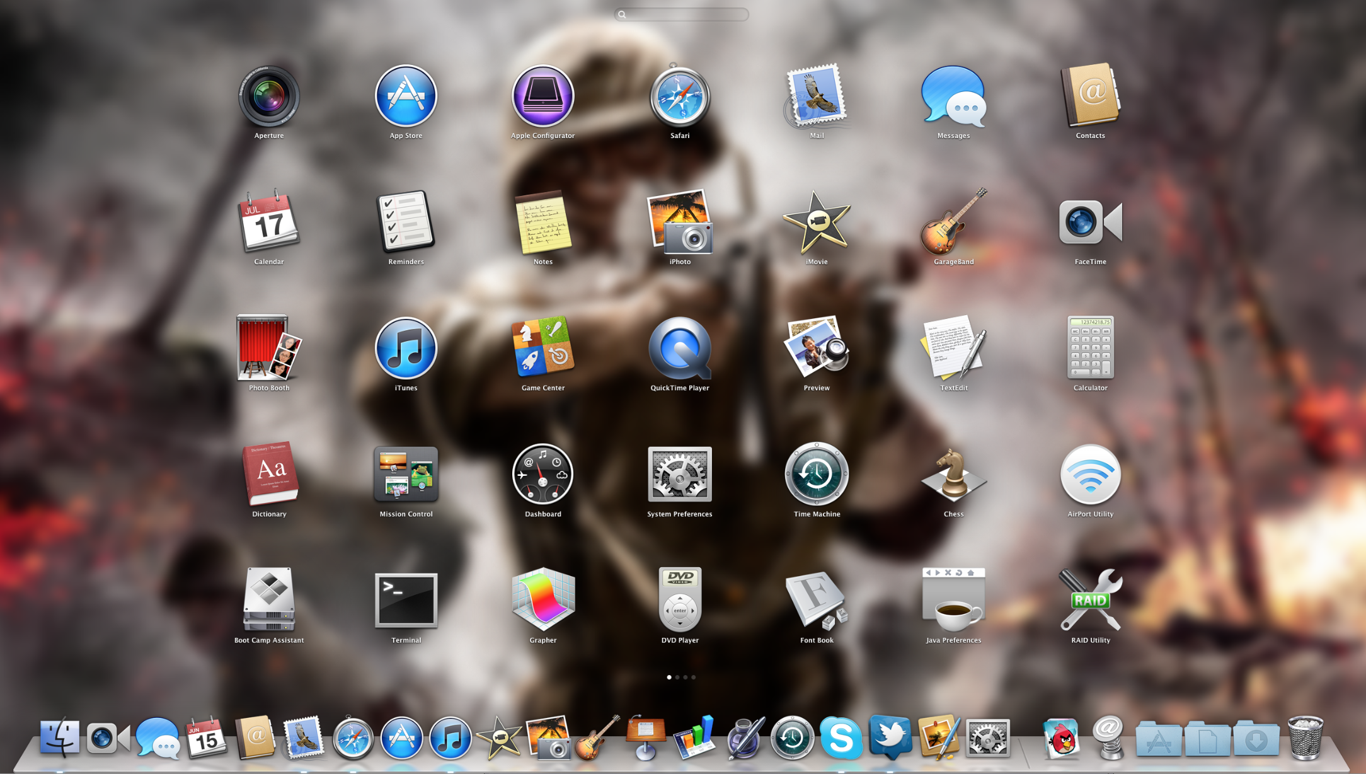Image resolution: width=1366 pixels, height=774 pixels.
Task: Switch to second Launchpad page dot
Action: [677, 677]
